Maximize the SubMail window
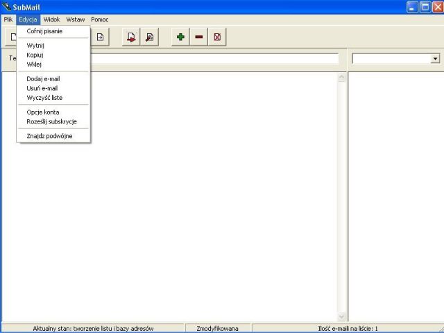444x333 pixels. pyautogui.click(x=425, y=7)
